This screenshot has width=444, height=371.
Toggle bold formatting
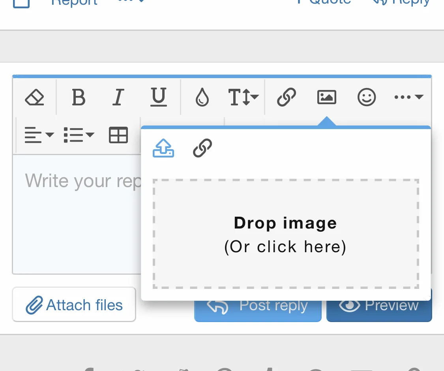tap(79, 97)
